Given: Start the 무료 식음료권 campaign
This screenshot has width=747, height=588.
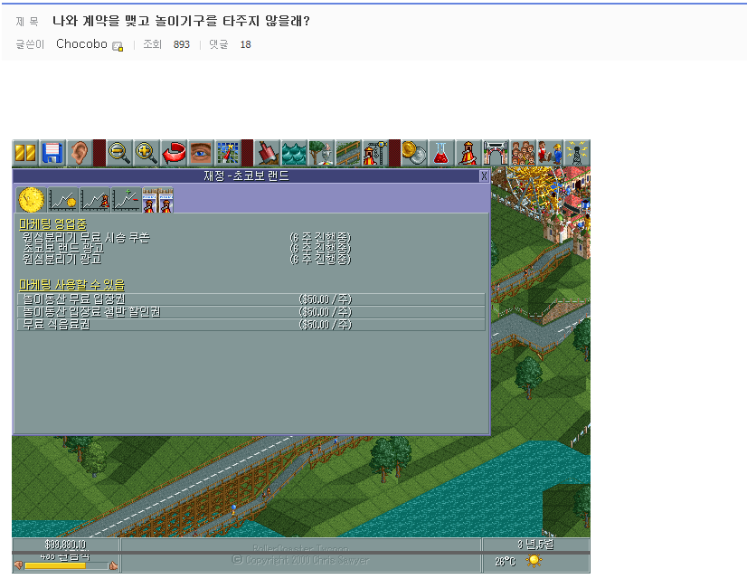Looking at the screenshot, I should pyautogui.click(x=251, y=325).
